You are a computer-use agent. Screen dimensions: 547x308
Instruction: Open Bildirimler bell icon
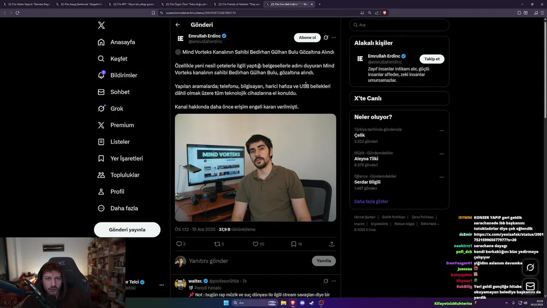[101, 75]
